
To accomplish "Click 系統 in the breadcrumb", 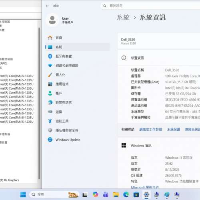I will coord(123,18).
